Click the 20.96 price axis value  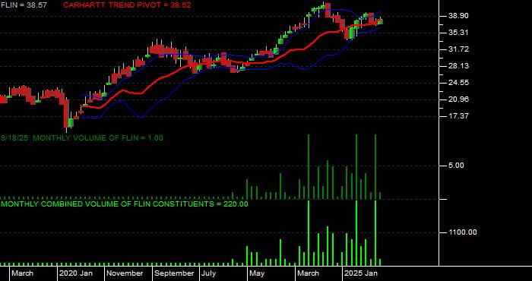tap(459, 99)
